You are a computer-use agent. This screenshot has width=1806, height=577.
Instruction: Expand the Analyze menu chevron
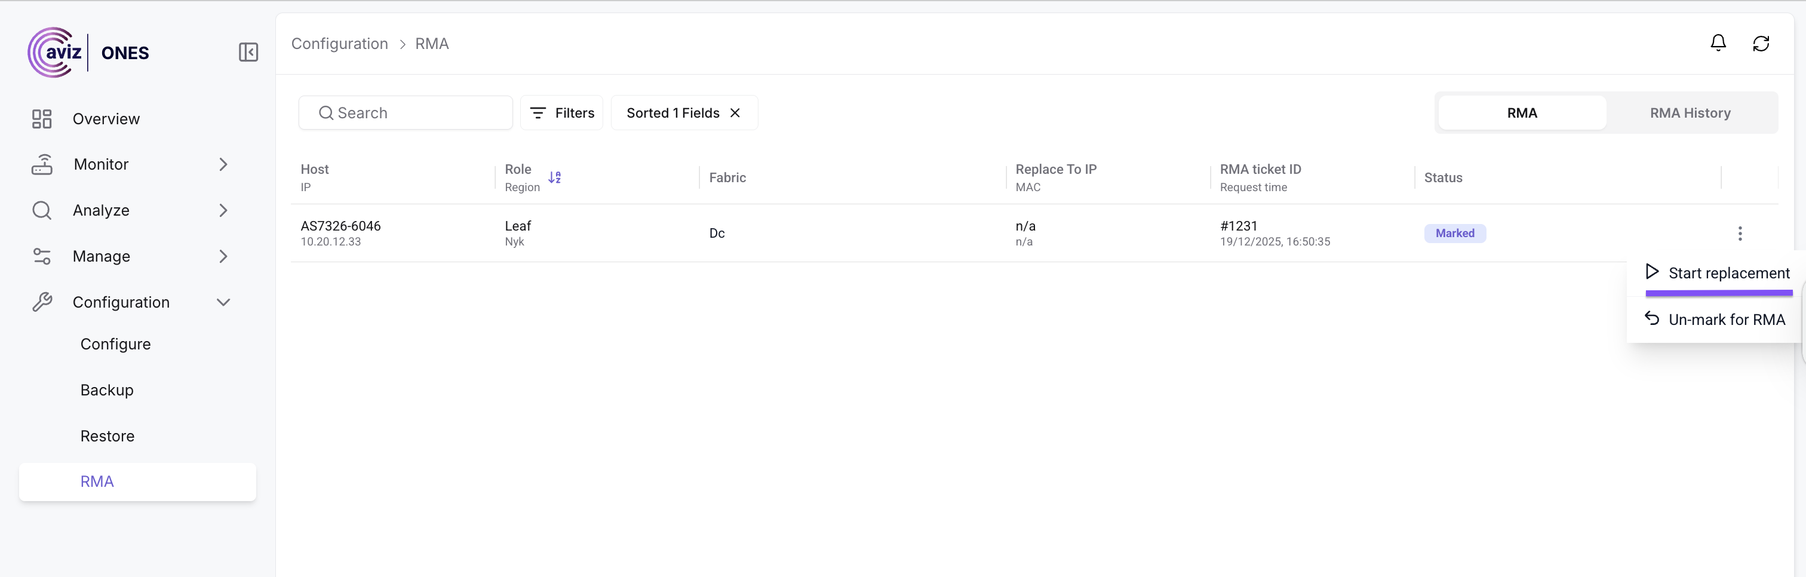[x=223, y=210]
